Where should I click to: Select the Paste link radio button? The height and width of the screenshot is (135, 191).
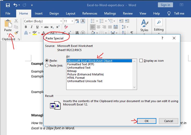47,66
